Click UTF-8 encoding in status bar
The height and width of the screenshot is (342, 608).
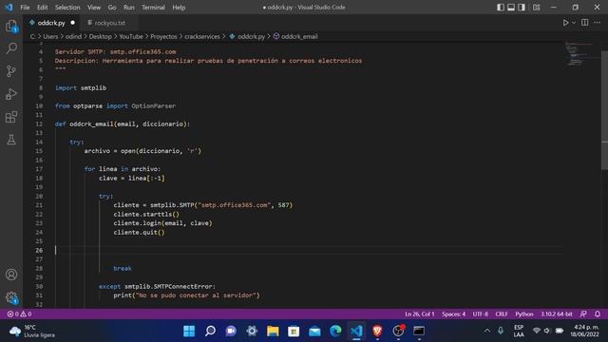480,314
